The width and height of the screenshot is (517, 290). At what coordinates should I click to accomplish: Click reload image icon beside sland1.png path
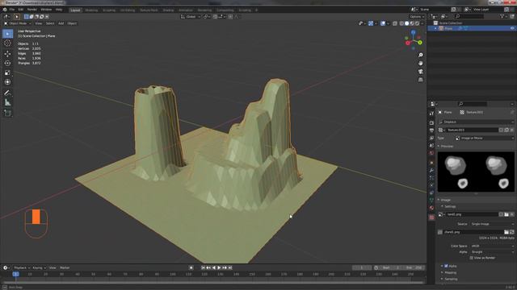click(x=511, y=232)
